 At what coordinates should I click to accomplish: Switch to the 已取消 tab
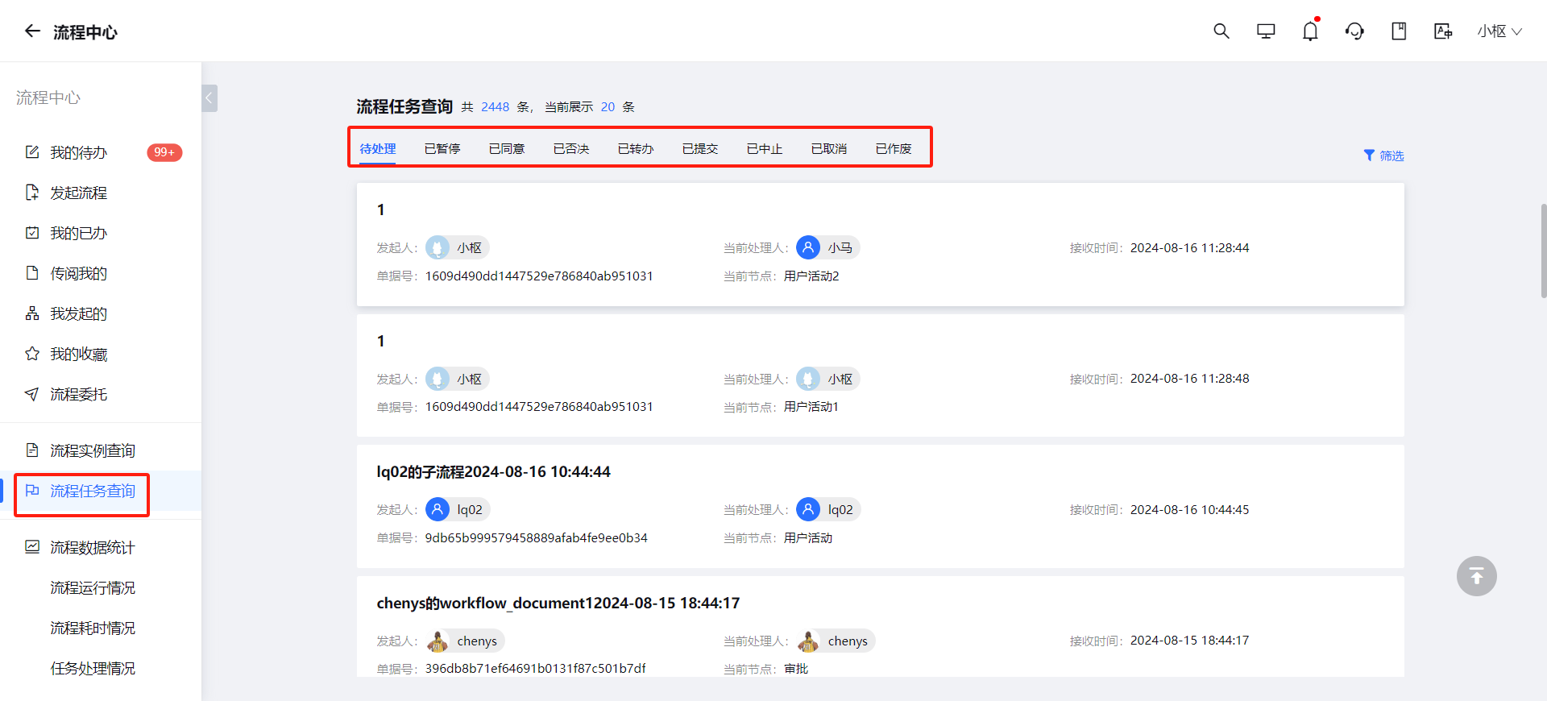point(829,149)
